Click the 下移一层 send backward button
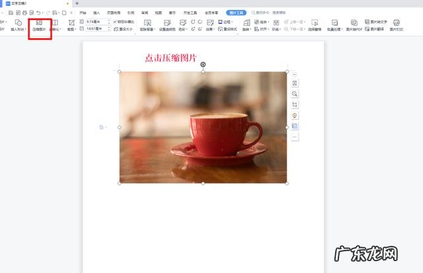This screenshot has height=273, width=423. click(x=295, y=29)
